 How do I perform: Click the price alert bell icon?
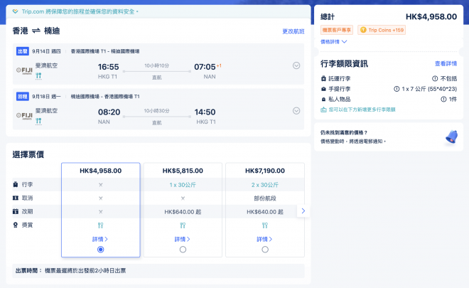click(451, 137)
